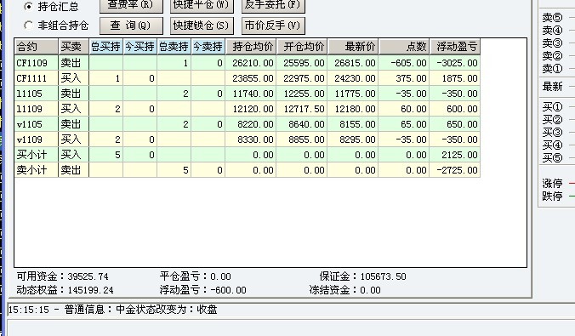Click the 市价反手(V) button
The image size is (575, 336).
(x=273, y=26)
